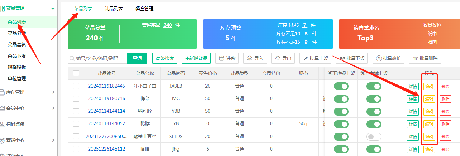Click the 导入 cloud upload icon
Viewport: 460px width, 156px height.
tap(250, 58)
